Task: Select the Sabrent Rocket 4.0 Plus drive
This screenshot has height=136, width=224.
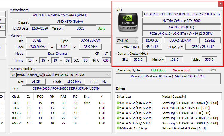Action: click(x=184, y=128)
